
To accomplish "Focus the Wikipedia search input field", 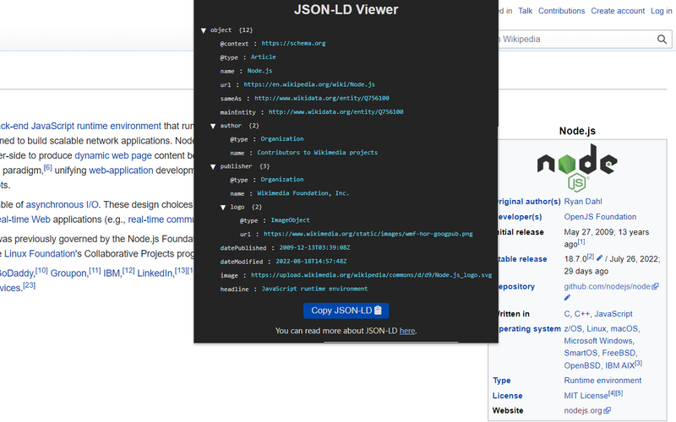I will (575, 39).
